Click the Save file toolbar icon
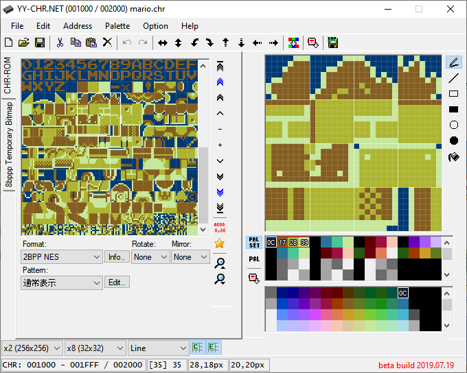467x373 pixels. point(40,43)
